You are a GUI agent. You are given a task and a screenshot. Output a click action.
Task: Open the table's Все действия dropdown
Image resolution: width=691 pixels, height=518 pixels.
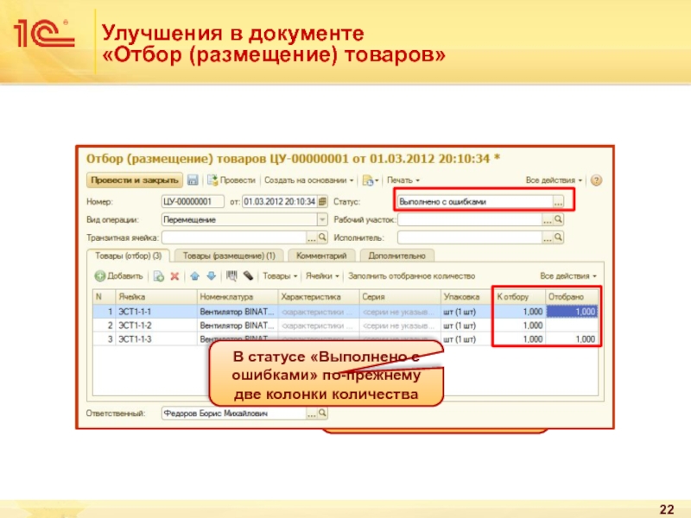(x=568, y=276)
